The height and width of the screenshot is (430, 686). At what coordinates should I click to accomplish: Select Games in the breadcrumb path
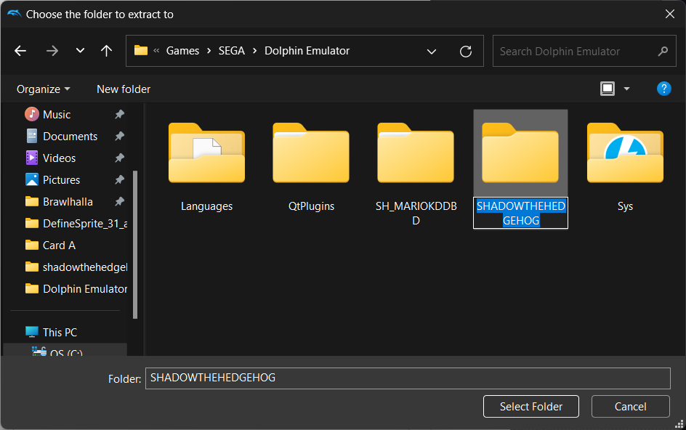(x=182, y=51)
